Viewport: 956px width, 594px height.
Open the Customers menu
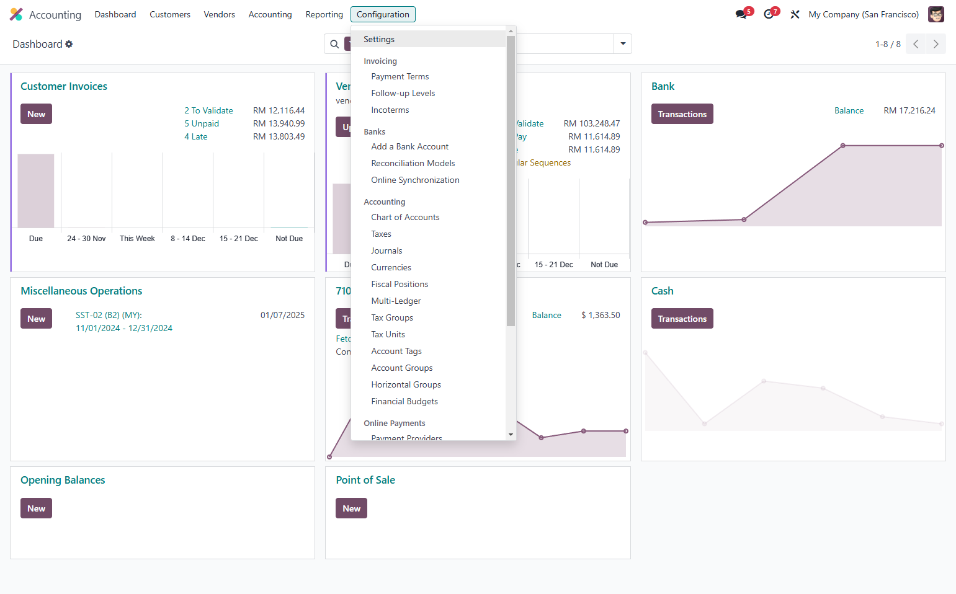point(170,14)
